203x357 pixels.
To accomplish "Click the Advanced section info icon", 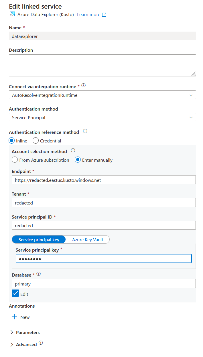I will click(41, 343).
